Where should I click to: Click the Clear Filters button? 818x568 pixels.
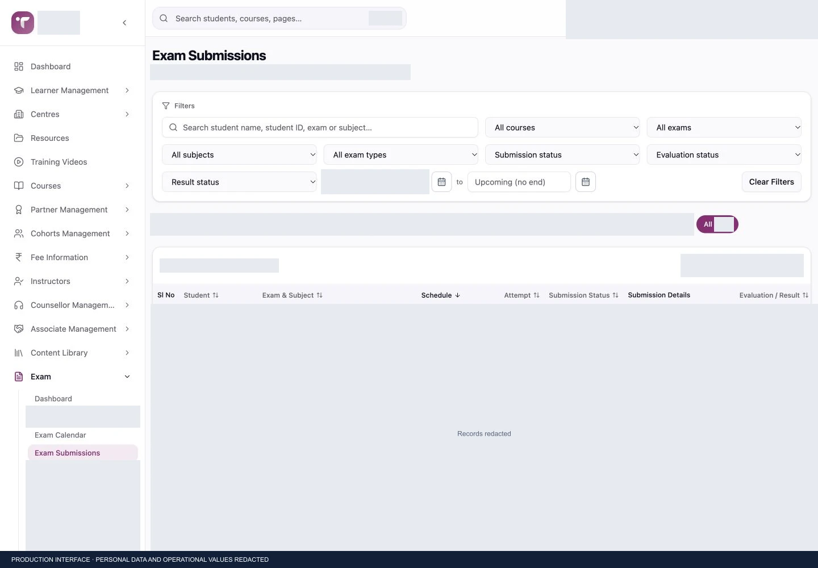pos(771,182)
